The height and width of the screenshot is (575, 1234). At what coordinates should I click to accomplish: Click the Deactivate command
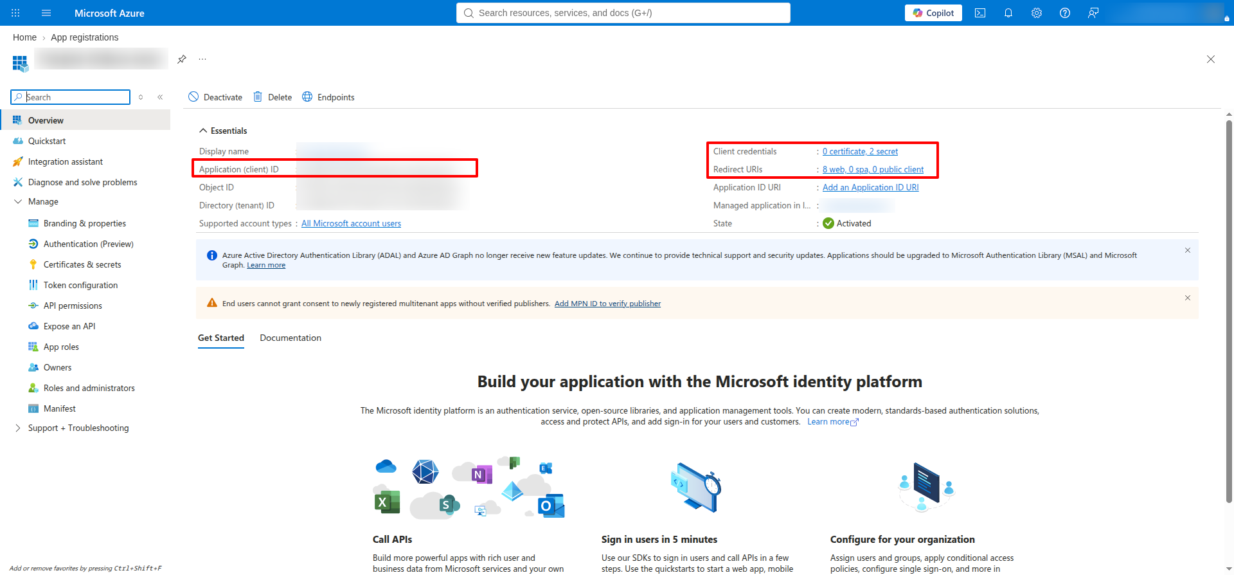[x=215, y=97]
